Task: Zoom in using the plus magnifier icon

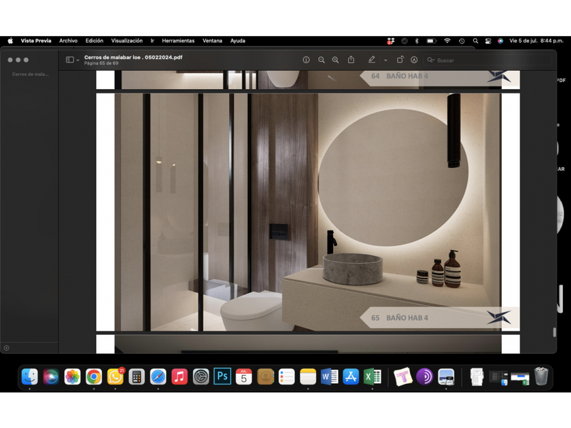Action: [336, 60]
